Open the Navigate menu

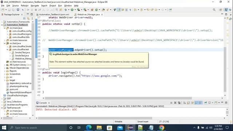click(x=35, y=6)
